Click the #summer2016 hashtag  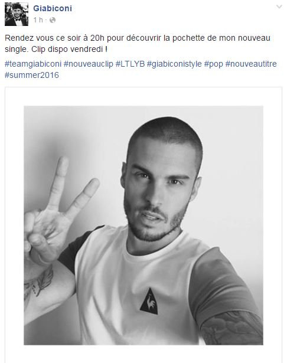click(x=32, y=75)
